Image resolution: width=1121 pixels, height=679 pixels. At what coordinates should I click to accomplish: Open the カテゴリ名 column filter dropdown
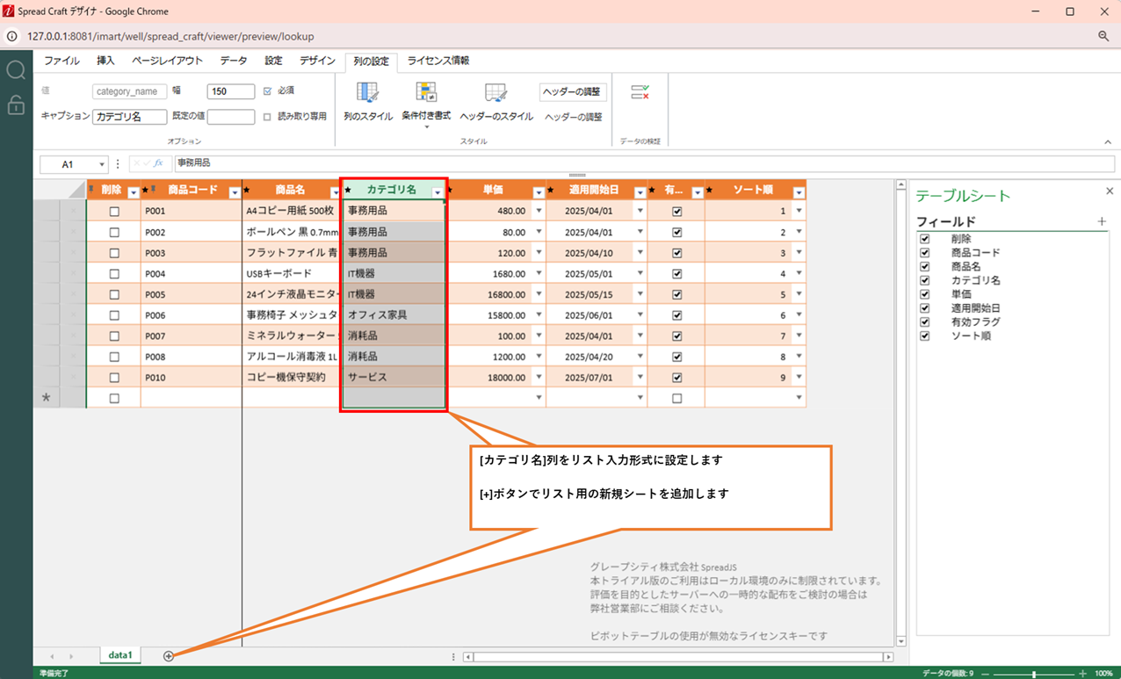pos(438,192)
